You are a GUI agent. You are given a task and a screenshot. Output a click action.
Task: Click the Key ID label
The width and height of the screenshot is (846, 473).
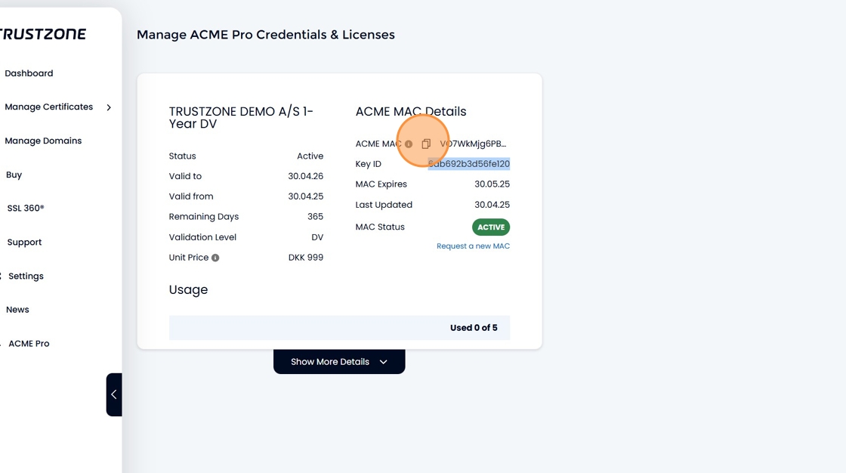point(369,164)
